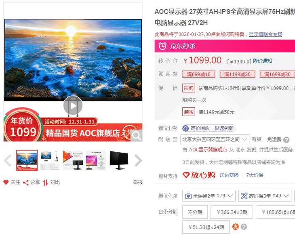The width and height of the screenshot is (295, 235).
Task: Click 降价通知 price drop alert link
Action: [262, 61]
